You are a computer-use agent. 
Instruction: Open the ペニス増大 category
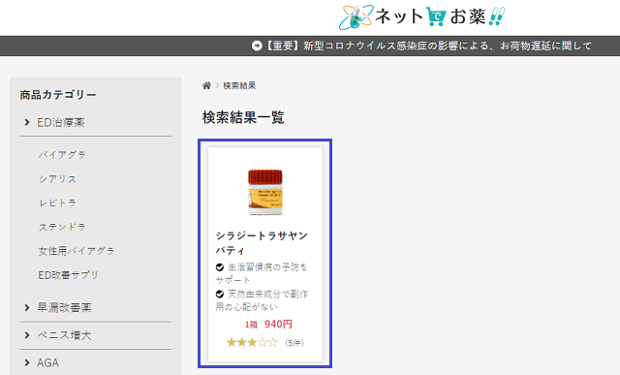point(65,335)
